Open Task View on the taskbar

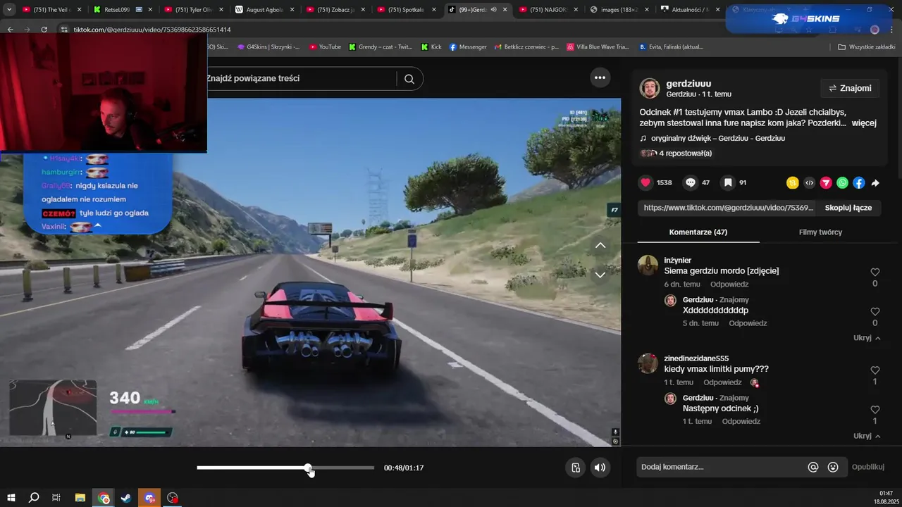coord(56,498)
